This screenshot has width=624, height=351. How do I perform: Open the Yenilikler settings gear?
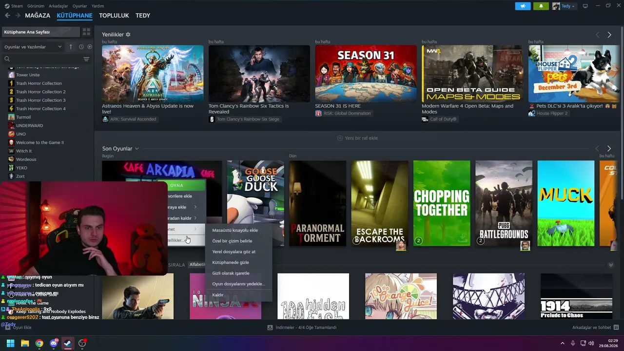(128, 35)
